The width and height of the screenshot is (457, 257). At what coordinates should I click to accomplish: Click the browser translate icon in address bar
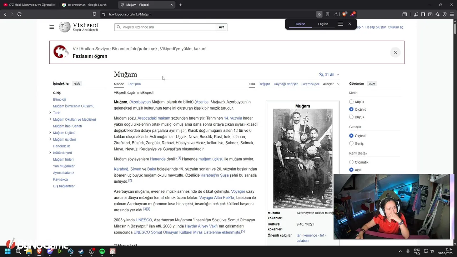pos(319,14)
